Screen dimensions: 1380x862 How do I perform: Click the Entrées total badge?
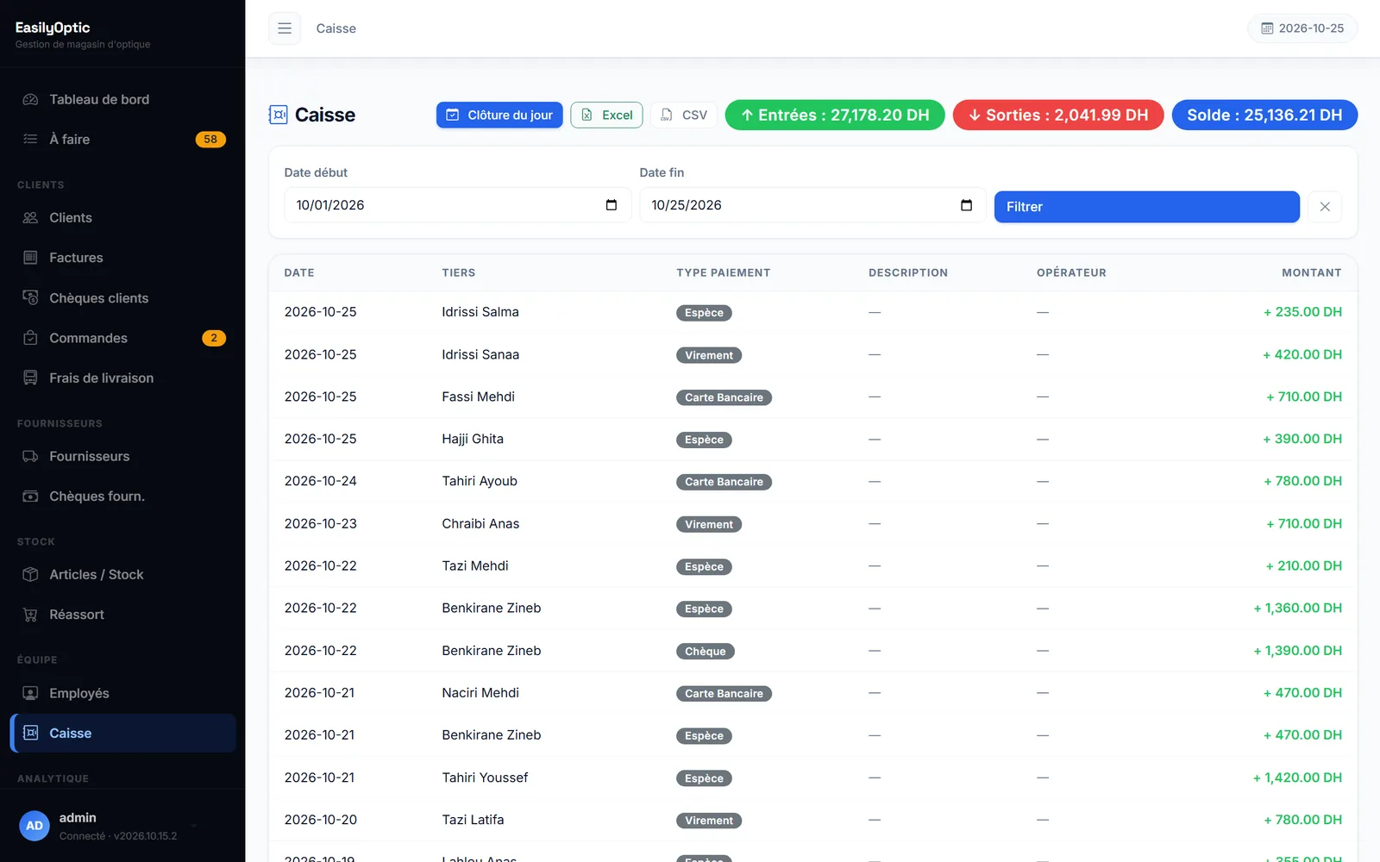point(835,115)
